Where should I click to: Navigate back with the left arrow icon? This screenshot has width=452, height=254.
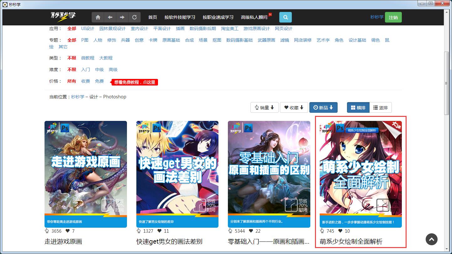110,17
